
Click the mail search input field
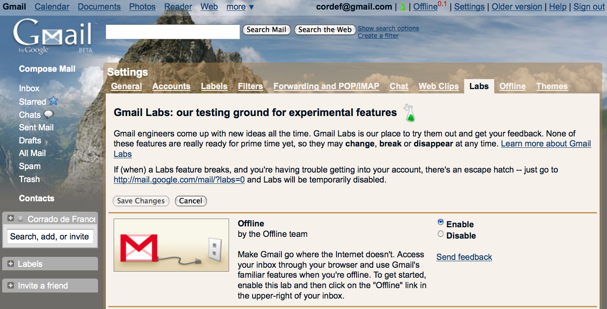[173, 32]
